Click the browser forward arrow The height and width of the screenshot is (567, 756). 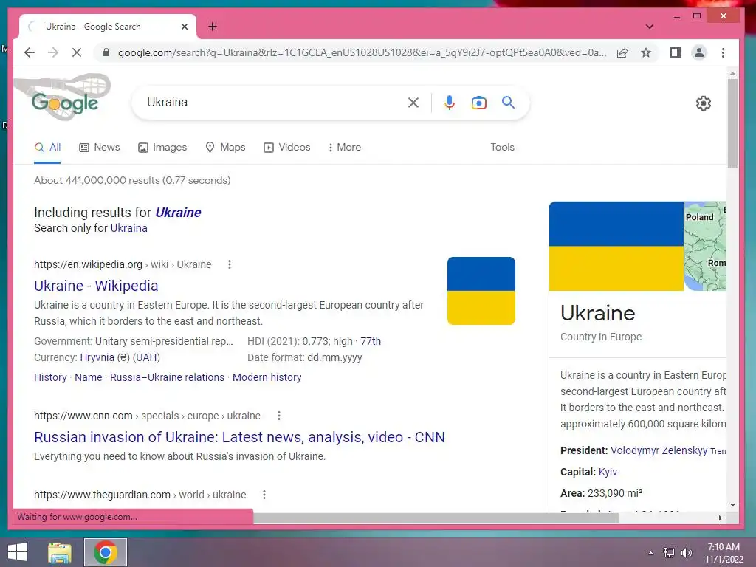[53, 52]
